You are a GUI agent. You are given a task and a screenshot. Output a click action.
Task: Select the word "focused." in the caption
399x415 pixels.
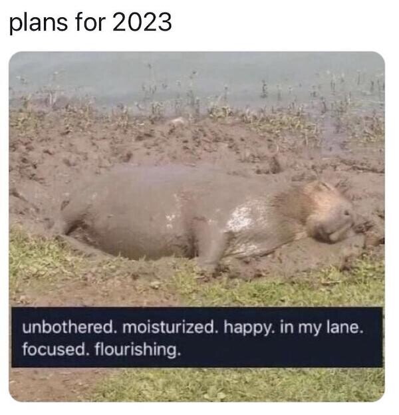pyautogui.click(x=57, y=350)
